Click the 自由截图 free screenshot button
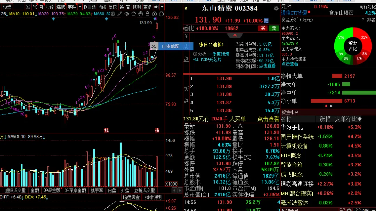 (171, 47)
